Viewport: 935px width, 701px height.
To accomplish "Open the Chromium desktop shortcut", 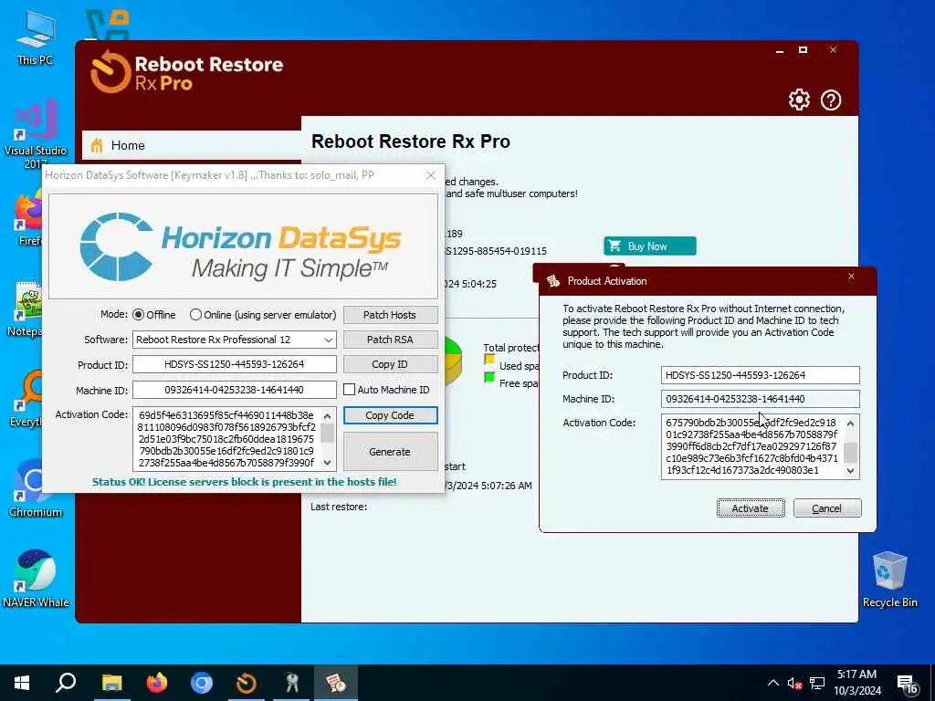I will coord(36,489).
